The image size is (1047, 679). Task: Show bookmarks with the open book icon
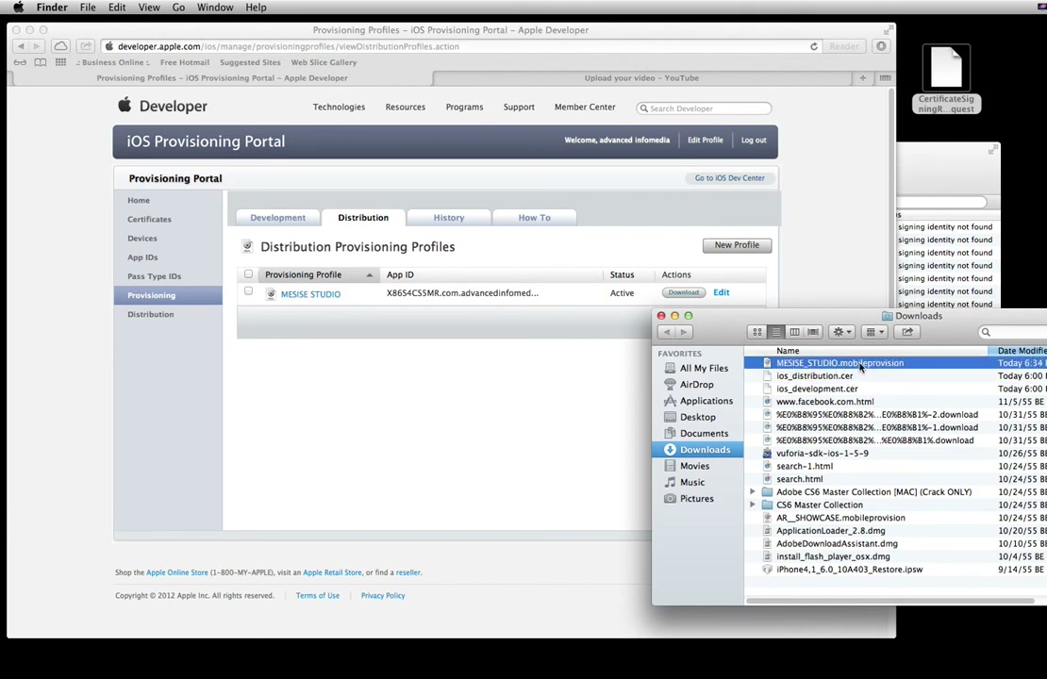(41, 62)
